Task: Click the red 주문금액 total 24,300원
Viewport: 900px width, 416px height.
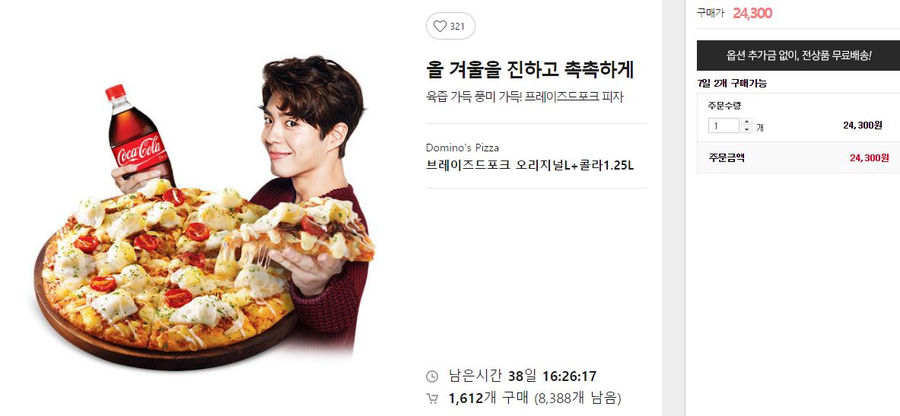Action: pyautogui.click(x=869, y=157)
